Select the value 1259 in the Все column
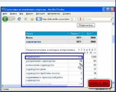The width and height of the screenshot is (116, 92). point(94,57)
